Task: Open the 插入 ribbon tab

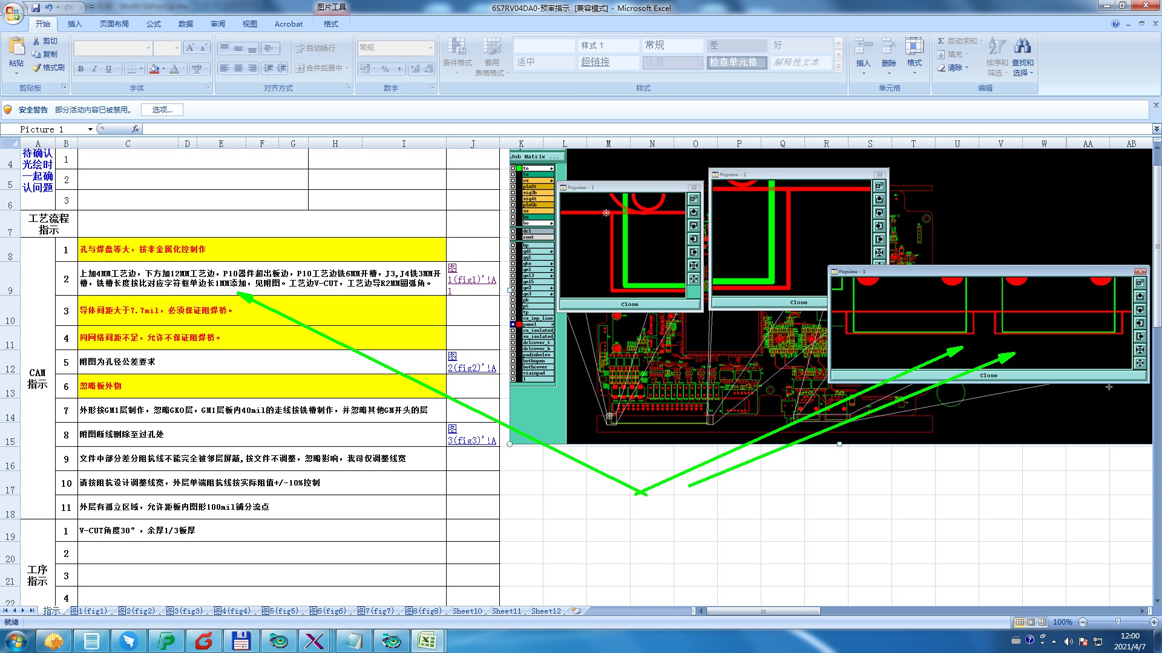Action: point(74,24)
